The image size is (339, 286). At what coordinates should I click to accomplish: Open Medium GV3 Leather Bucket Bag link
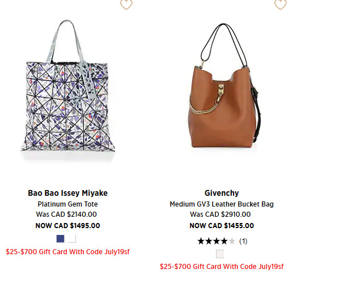tap(222, 204)
